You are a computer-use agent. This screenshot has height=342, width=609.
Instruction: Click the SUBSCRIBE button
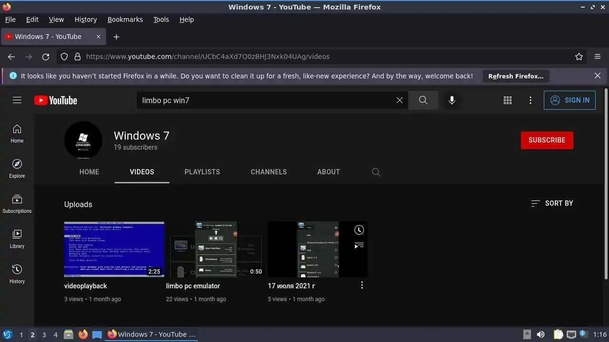pos(547,140)
